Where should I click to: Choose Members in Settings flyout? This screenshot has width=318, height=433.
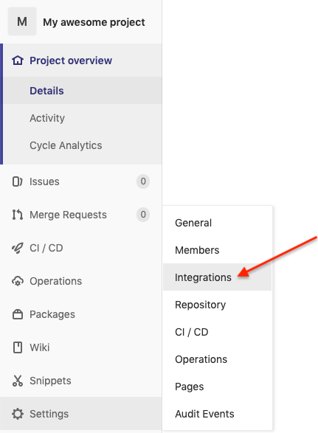tap(197, 250)
